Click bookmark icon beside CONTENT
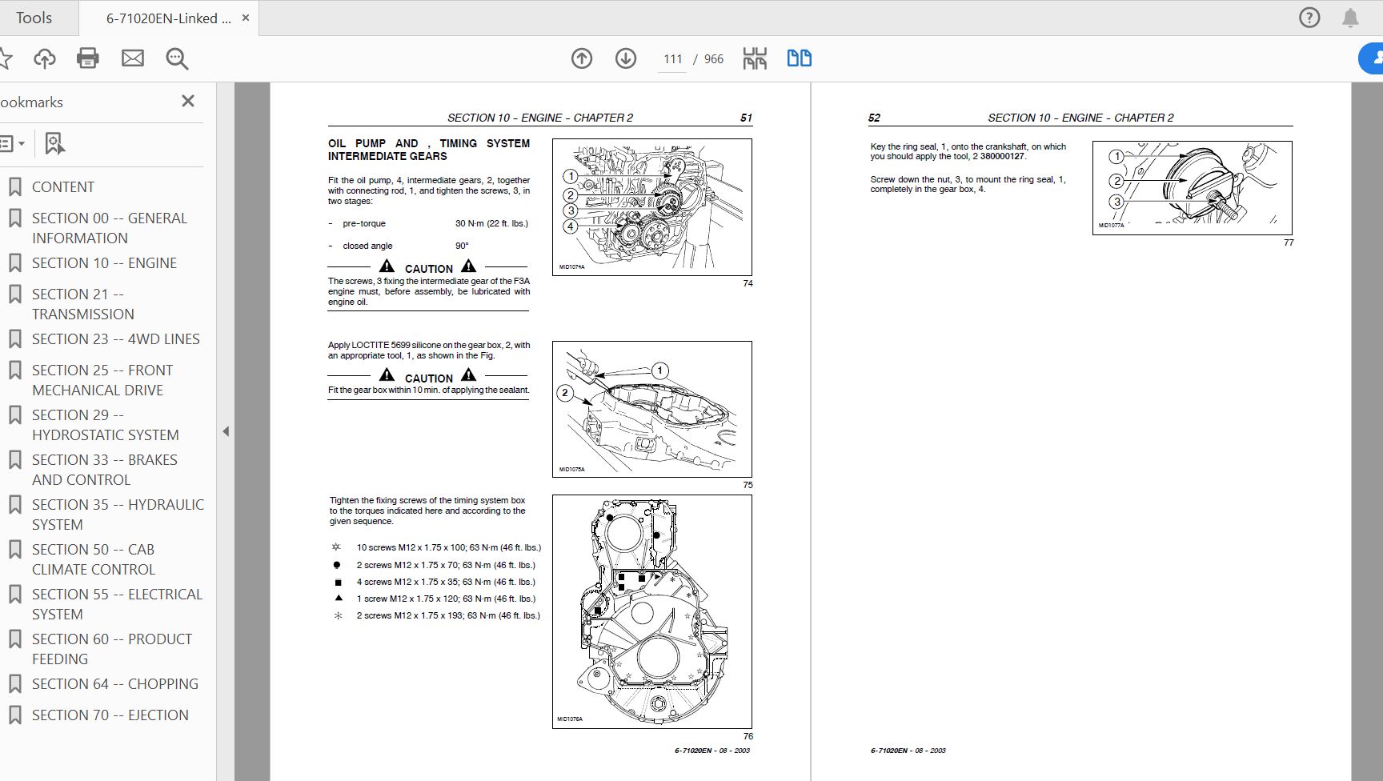This screenshot has height=781, width=1383. point(14,187)
